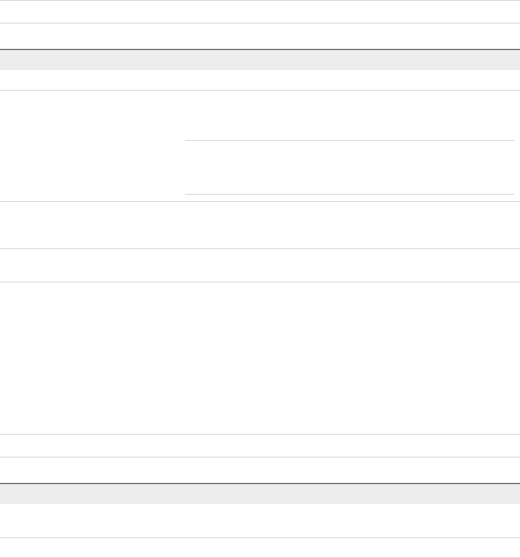Click the upper gray table header band
This screenshot has height=558, width=520.
[x=260, y=59]
